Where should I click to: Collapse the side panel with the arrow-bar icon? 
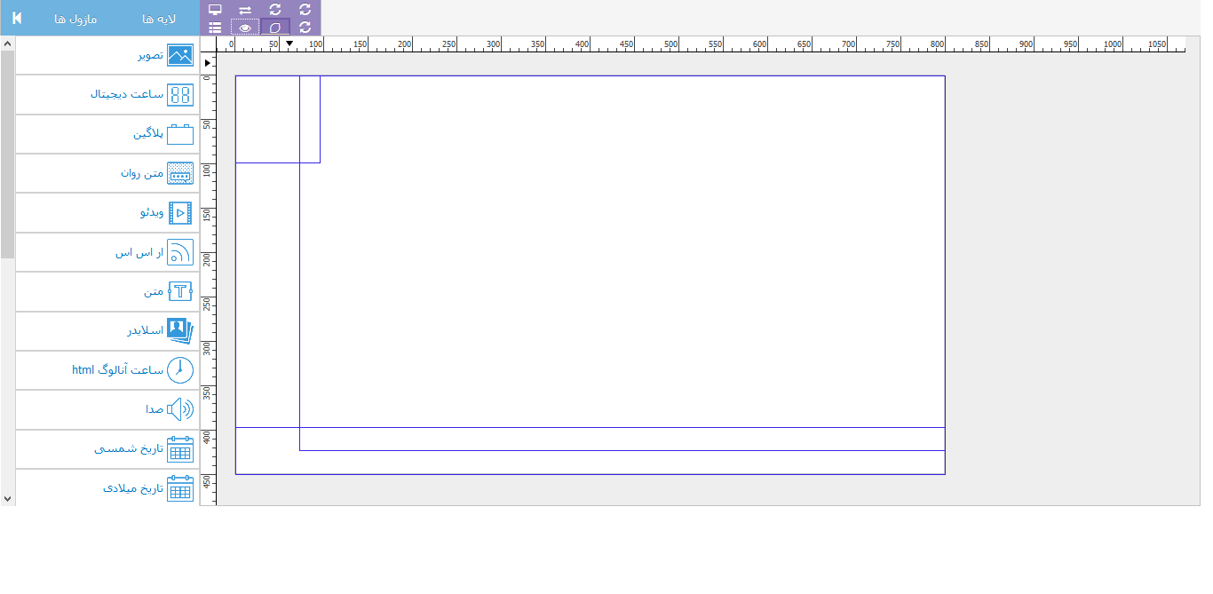[x=17, y=18]
